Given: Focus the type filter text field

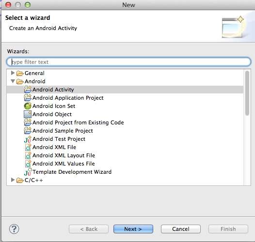Looking at the screenshot, I should (128, 62).
